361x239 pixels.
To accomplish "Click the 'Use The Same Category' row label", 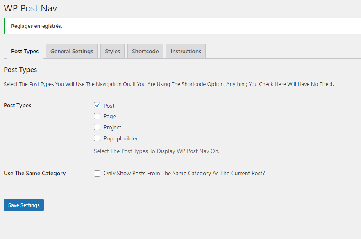I will [35, 173].
